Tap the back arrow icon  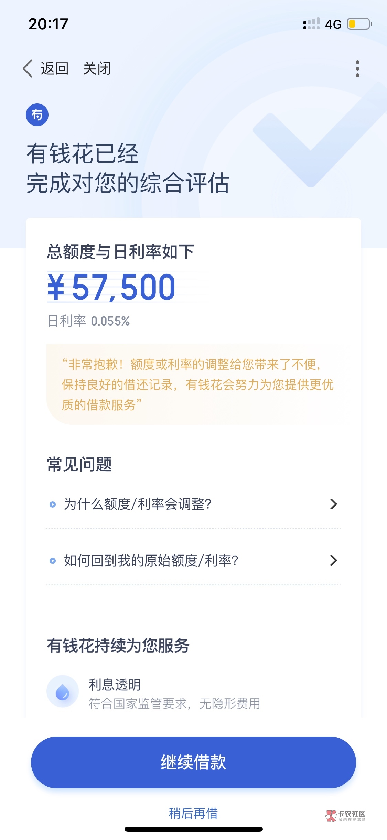tap(28, 68)
